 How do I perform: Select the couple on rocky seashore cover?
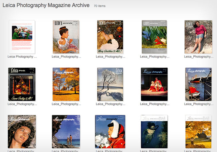click(x=66, y=132)
